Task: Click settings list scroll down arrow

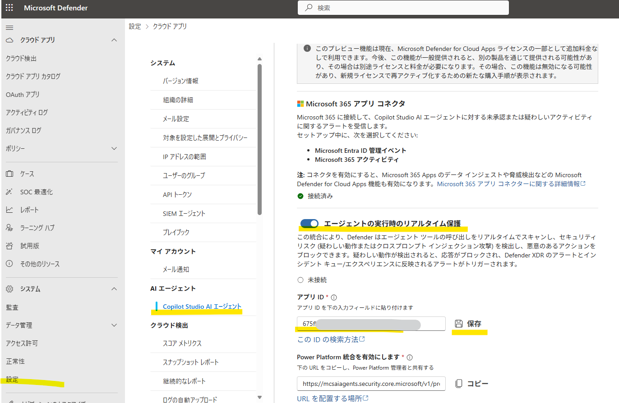Action: [x=259, y=397]
